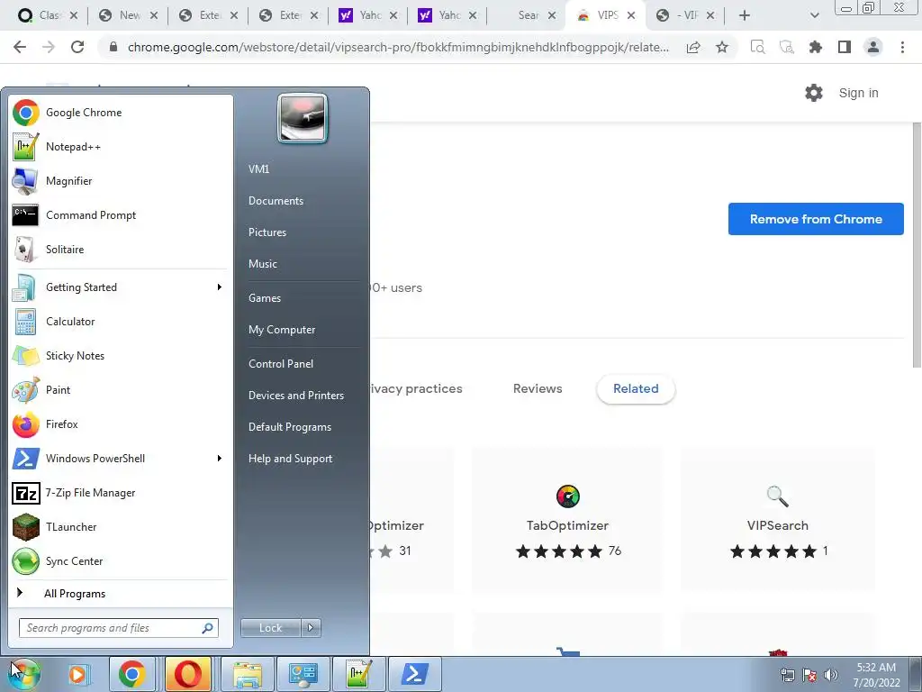Launch TLauncher from Start menu
The width and height of the screenshot is (922, 692).
(x=121, y=526)
